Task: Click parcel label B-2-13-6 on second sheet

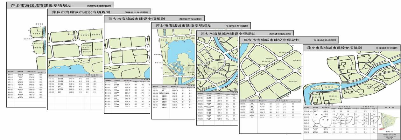Action: (x=87, y=45)
